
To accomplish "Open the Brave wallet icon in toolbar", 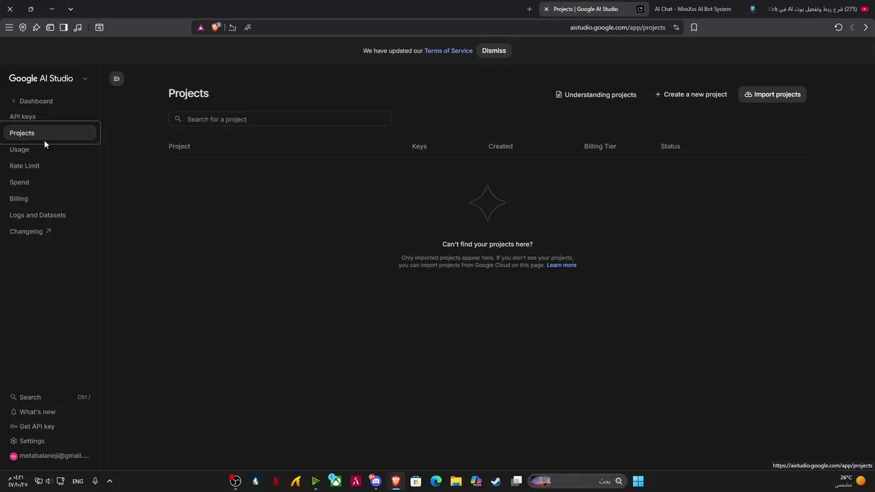I will 50,27.
